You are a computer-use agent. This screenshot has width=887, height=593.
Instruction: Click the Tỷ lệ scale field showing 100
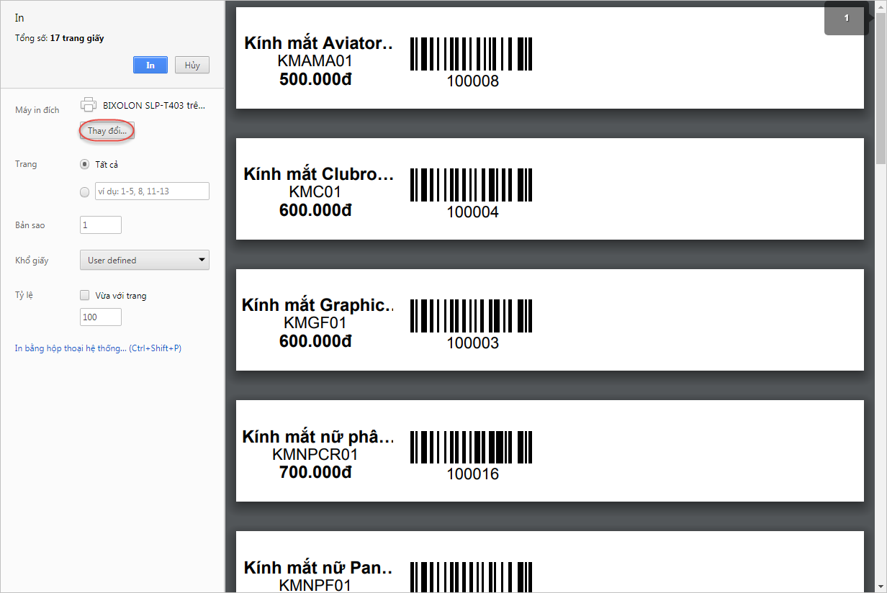[101, 317]
